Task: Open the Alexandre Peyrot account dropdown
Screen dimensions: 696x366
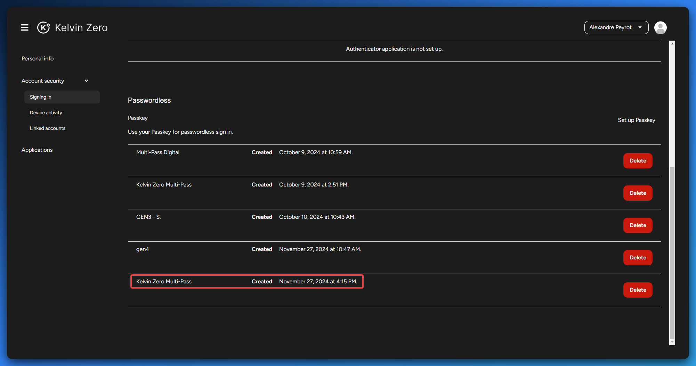Action: tap(616, 27)
